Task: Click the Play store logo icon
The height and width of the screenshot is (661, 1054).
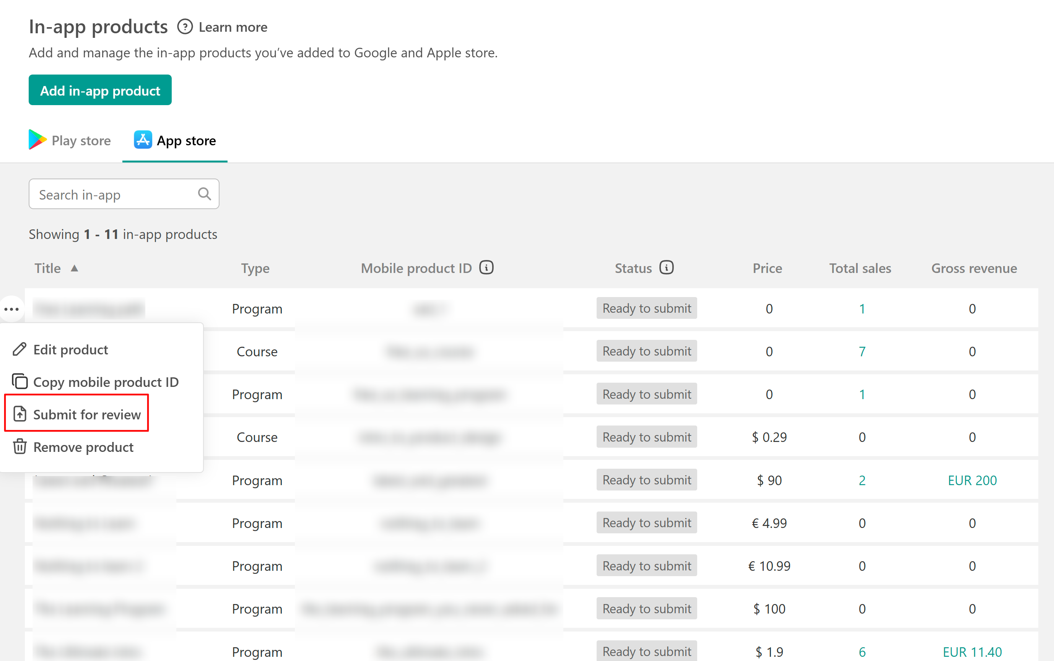Action: [37, 140]
